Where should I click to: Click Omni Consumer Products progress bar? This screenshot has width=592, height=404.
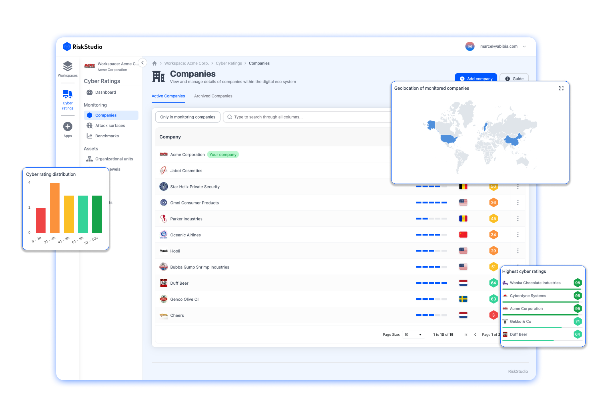coord(431,203)
